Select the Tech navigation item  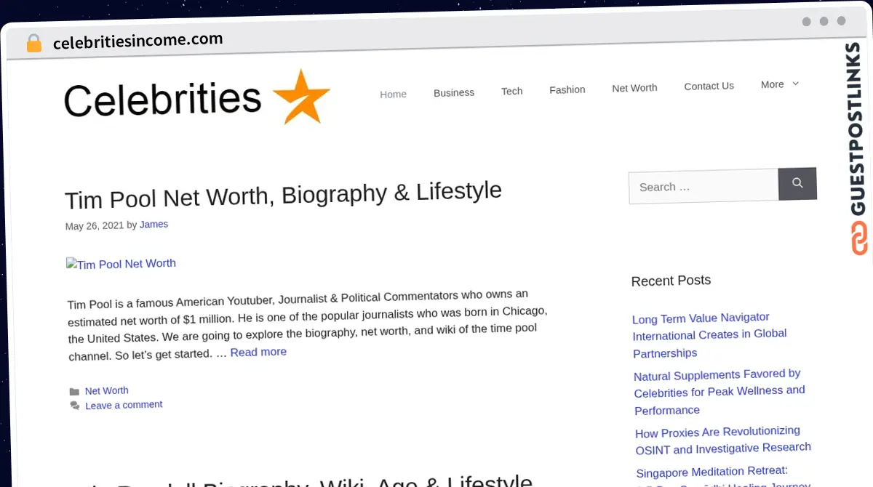coord(511,91)
